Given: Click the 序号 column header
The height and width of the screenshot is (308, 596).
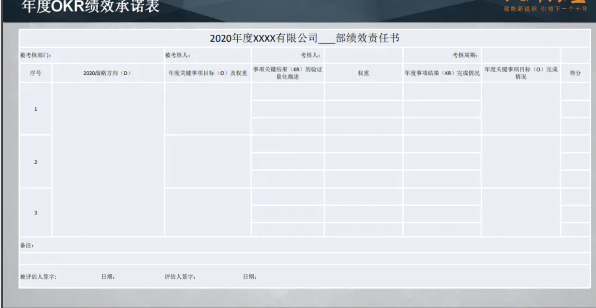Looking at the screenshot, I should 35,73.
